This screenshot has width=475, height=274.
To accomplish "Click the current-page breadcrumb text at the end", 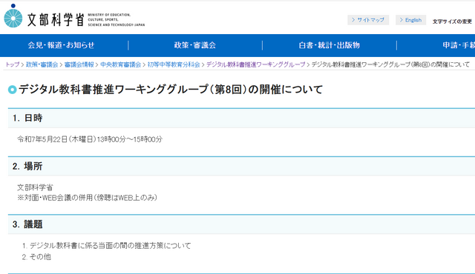I will pos(390,64).
